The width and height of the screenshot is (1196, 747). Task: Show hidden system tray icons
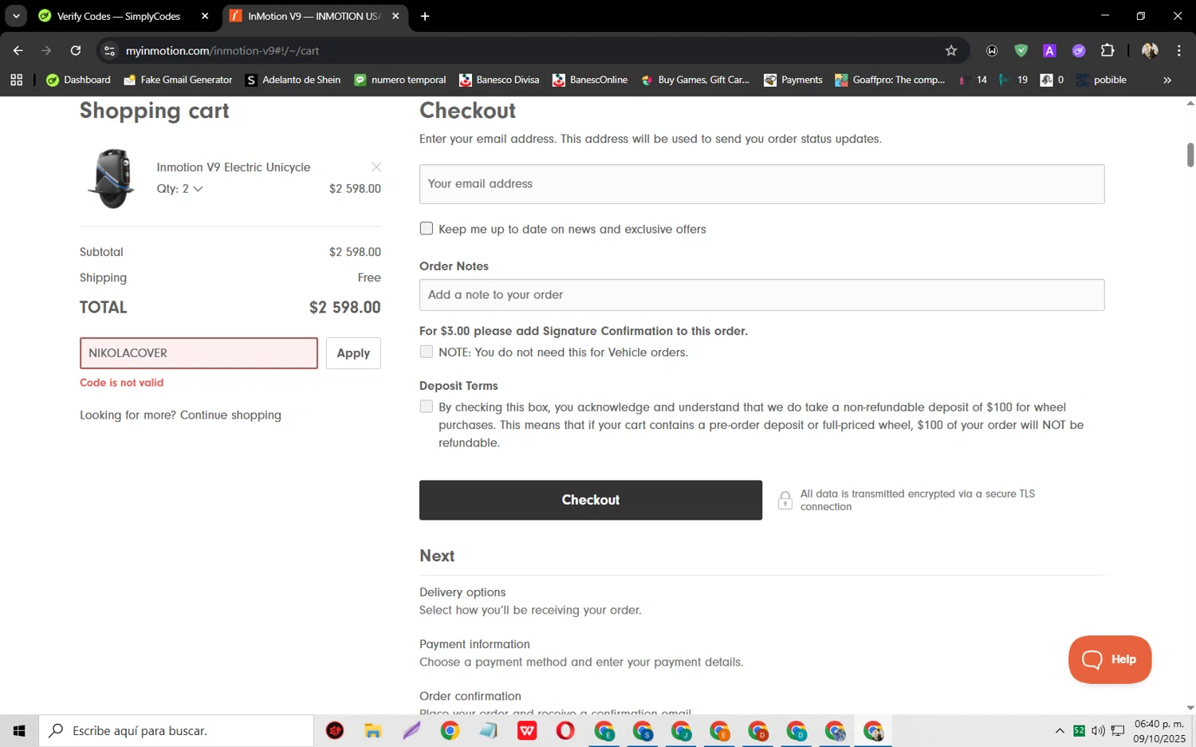[1060, 730]
